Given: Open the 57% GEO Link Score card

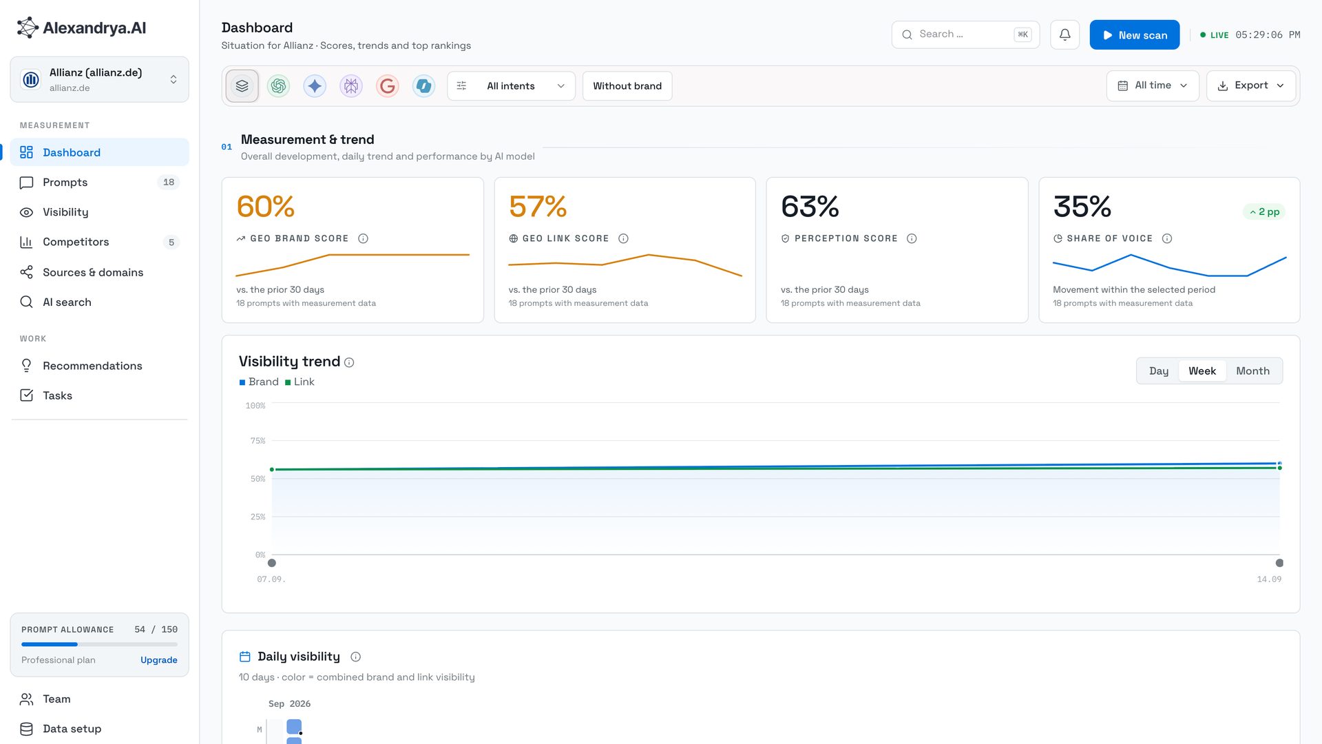Looking at the screenshot, I should tap(625, 250).
